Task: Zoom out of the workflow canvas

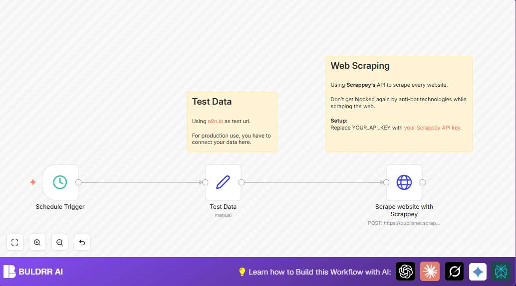Action: pos(59,242)
